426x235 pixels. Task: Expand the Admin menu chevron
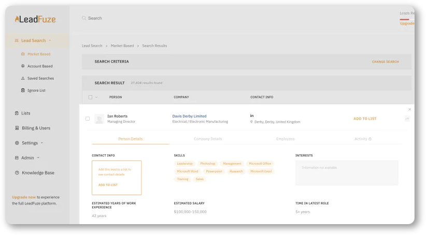pyautogui.click(x=38, y=158)
